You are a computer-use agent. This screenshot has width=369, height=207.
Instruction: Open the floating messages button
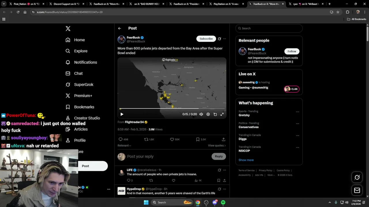coord(357,190)
